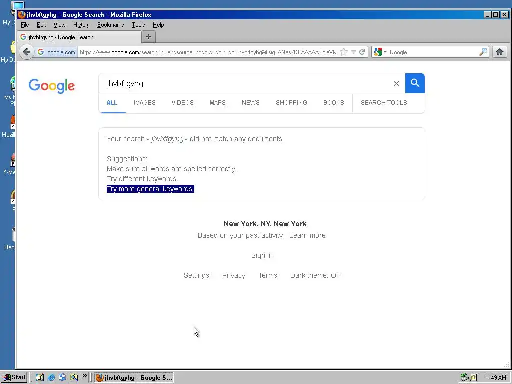Viewport: 512px width, 384px height.
Task: Go back with the Firefox back arrow
Action: 27,52
